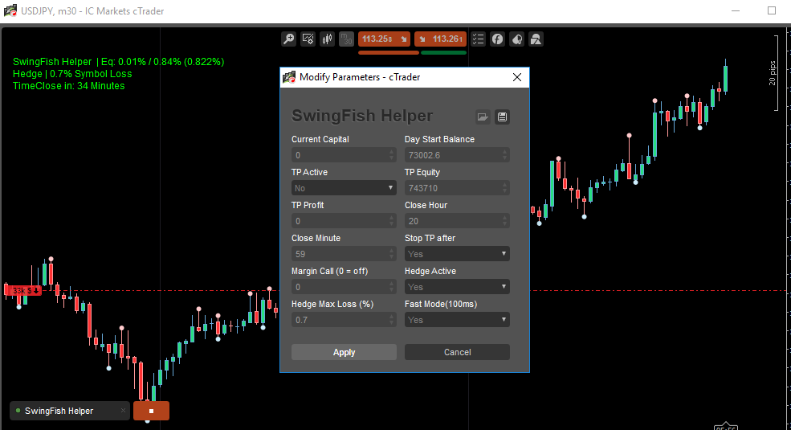791x430 pixels.
Task: Click the 20 pips scale indicator
Action: point(775,72)
